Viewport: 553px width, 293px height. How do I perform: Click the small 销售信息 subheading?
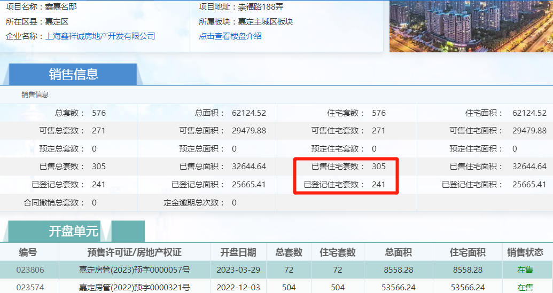[35, 94]
